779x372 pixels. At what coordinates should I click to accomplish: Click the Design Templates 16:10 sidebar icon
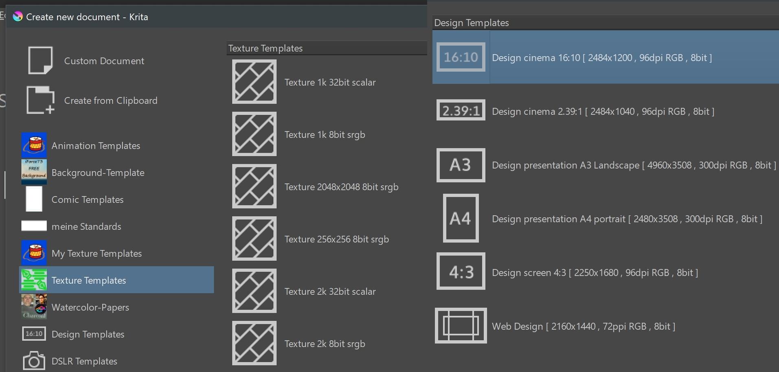[34, 334]
